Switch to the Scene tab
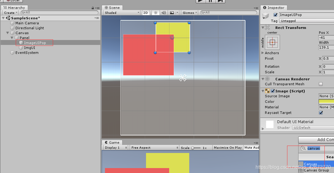This screenshot has width=334, height=173. tap(112, 8)
